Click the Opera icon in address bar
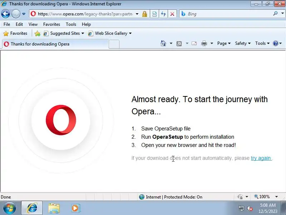The image size is (286, 215). pos(33,14)
